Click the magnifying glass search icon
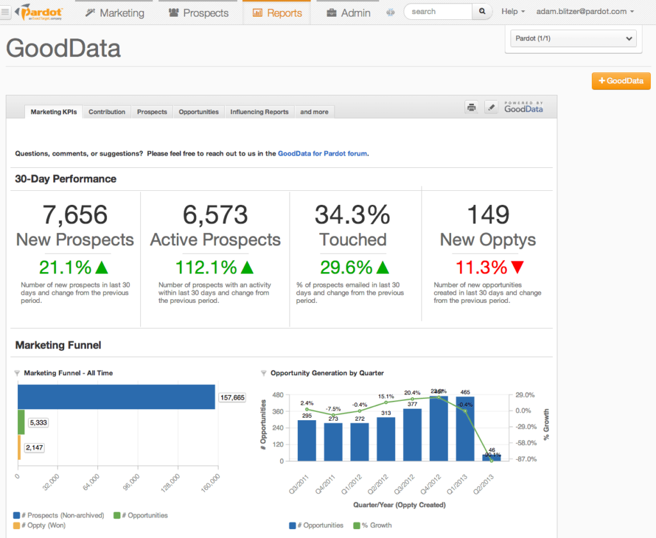656x538 pixels. 482,11
